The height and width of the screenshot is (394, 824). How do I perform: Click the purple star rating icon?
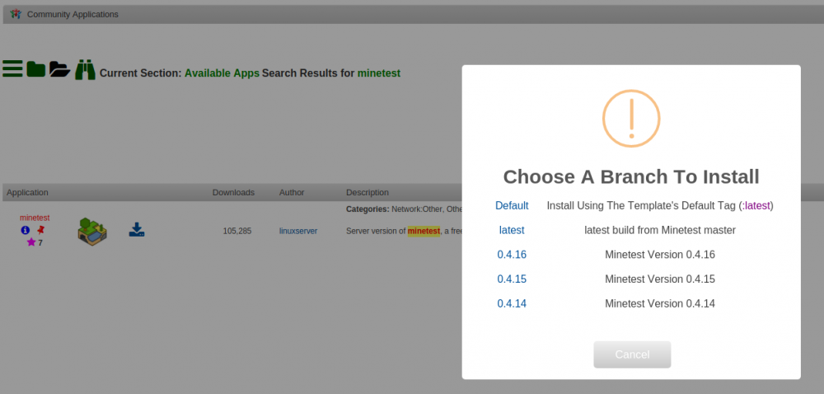31,242
